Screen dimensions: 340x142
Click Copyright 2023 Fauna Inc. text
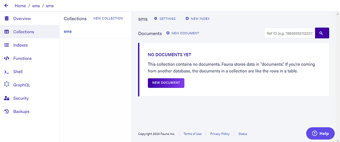point(156,134)
